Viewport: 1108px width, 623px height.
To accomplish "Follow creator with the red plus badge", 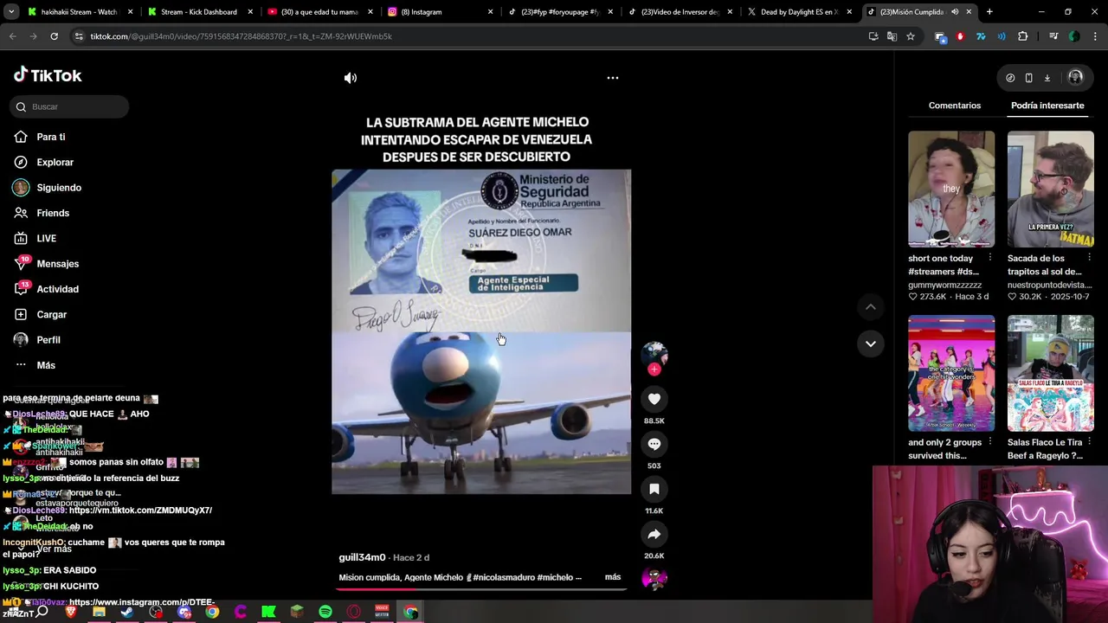I will (654, 369).
